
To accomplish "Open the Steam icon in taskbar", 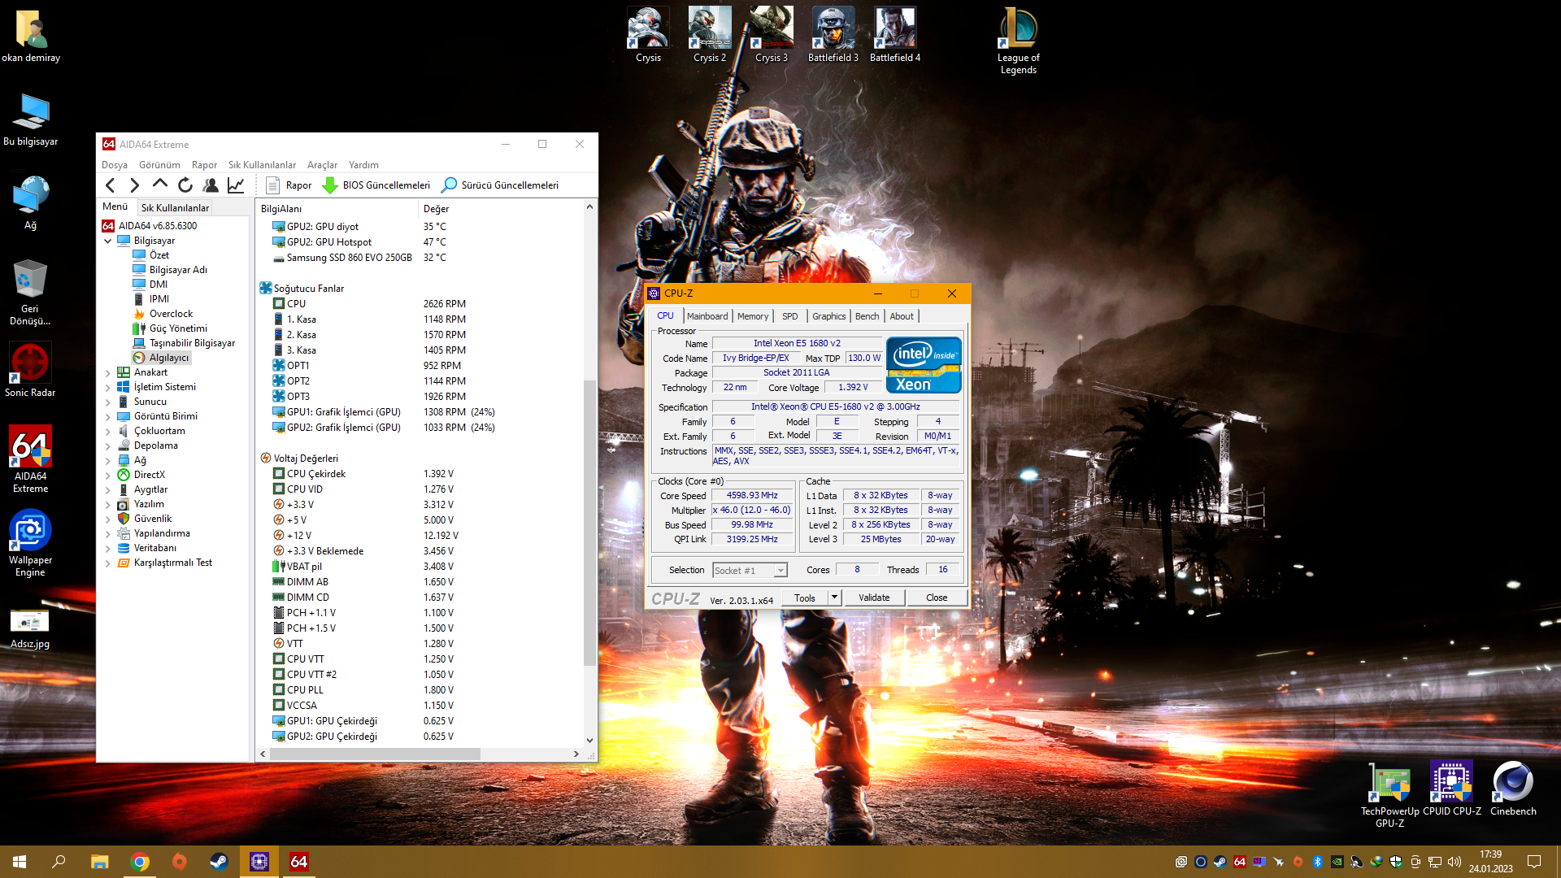I will (219, 862).
